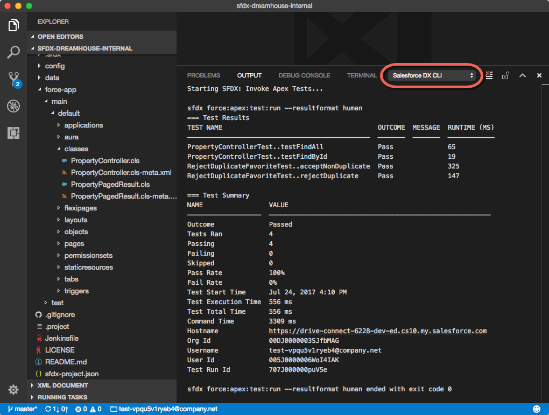Collapse the classes folder
Screen dimensions: 549x415
coord(76,149)
